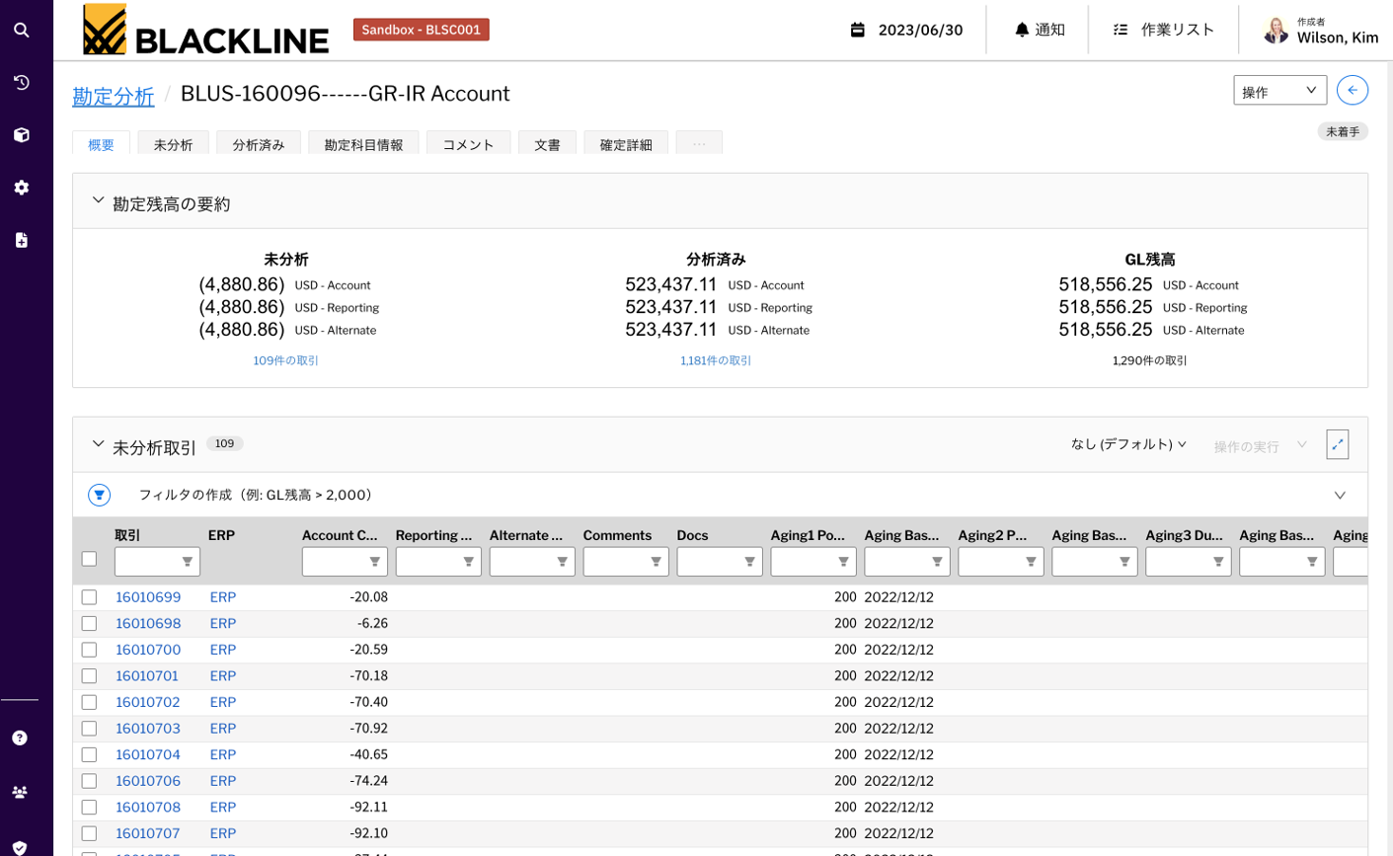Click the funnel icon in Comments filter
Viewport: 1393px width, 856px height.
point(656,562)
